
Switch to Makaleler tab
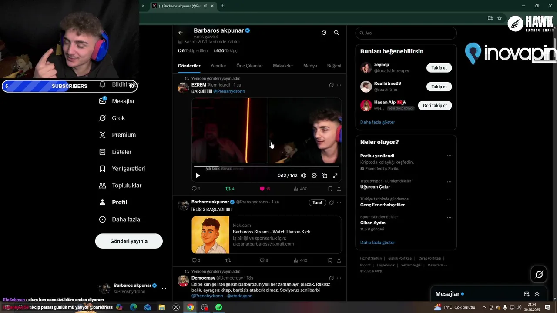[x=283, y=66]
